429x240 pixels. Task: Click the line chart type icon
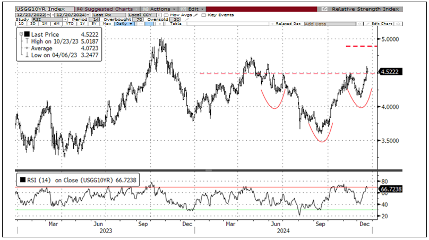141,24
